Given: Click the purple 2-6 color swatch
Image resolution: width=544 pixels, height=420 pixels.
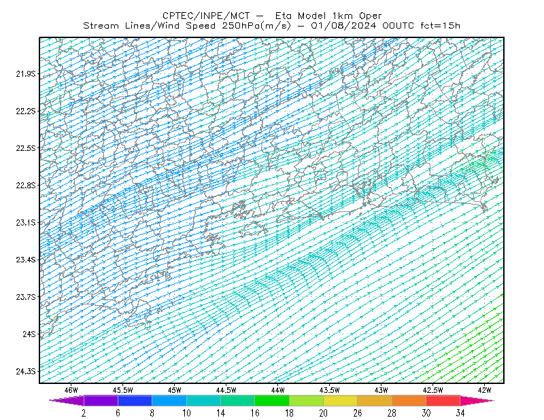Looking at the screenshot, I should [x=101, y=400].
